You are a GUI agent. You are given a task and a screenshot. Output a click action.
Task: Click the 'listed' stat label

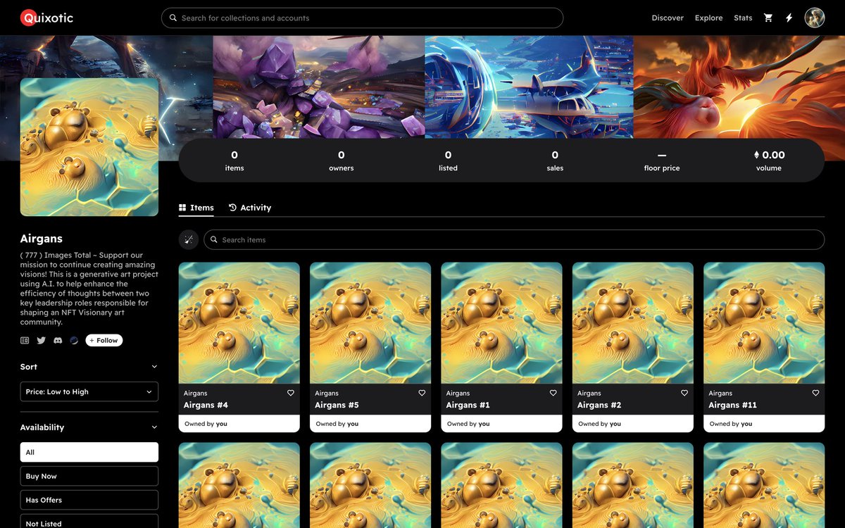[x=448, y=168]
